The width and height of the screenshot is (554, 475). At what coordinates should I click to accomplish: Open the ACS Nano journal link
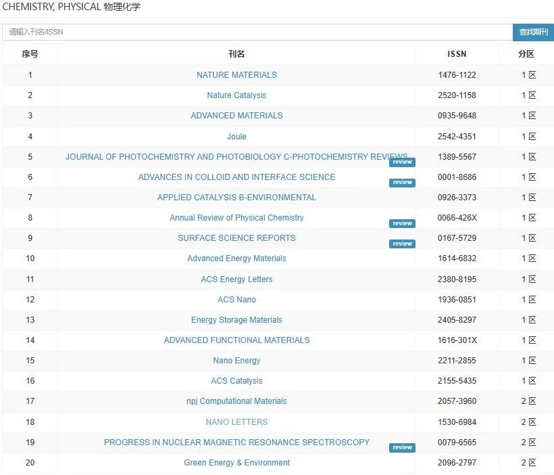[236, 300]
